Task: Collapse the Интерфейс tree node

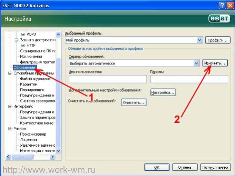Action: point(10,106)
